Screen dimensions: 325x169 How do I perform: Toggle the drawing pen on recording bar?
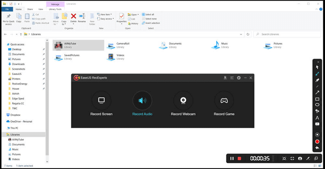click(x=308, y=158)
